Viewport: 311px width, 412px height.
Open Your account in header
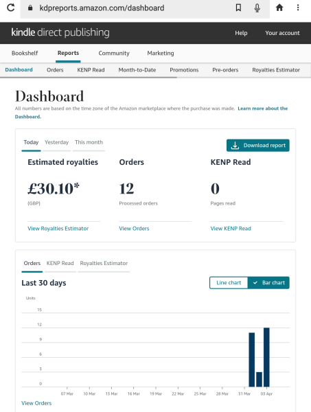(282, 33)
